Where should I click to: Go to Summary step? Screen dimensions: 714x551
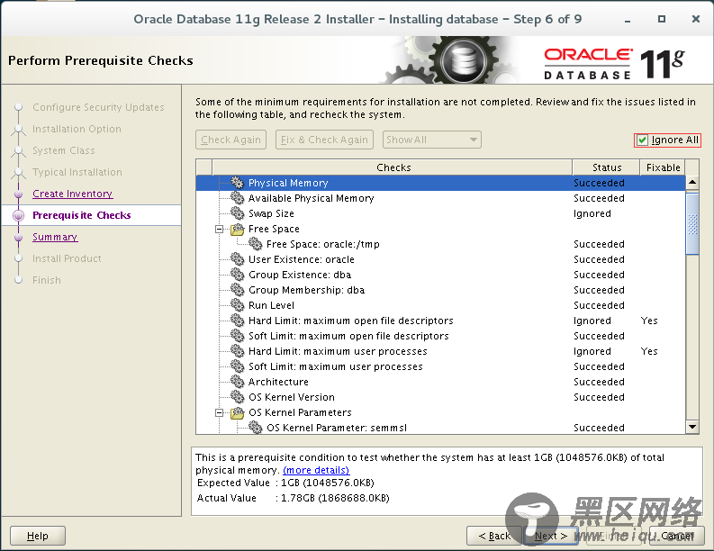point(55,237)
